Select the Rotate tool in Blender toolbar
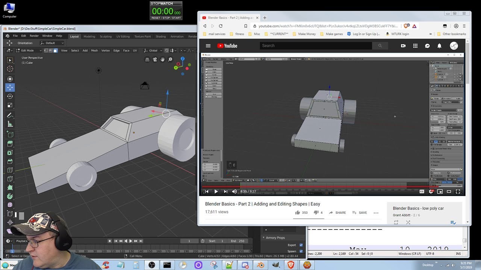 tap(10, 96)
